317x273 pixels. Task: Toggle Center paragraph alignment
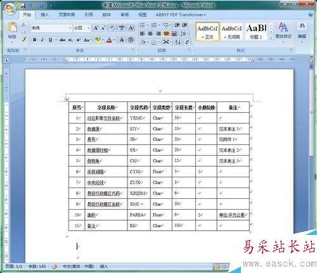click(150, 34)
